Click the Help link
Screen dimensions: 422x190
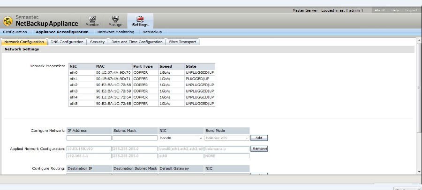tap(395, 10)
